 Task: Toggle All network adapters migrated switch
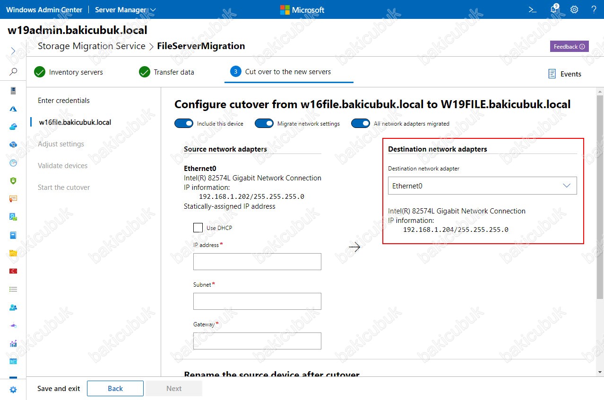[361, 123]
